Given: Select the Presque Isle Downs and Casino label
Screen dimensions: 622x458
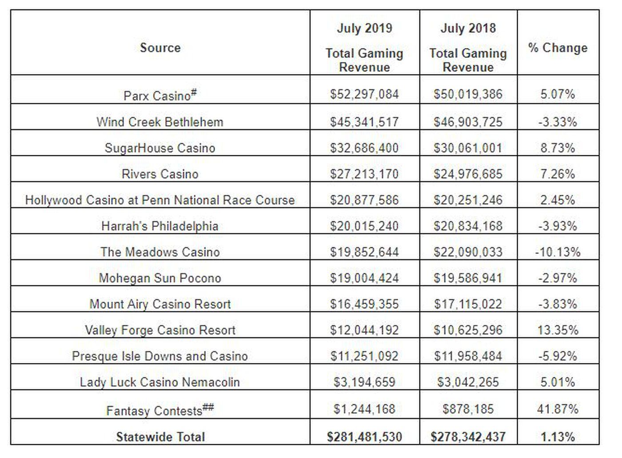Looking at the screenshot, I should tap(160, 356).
